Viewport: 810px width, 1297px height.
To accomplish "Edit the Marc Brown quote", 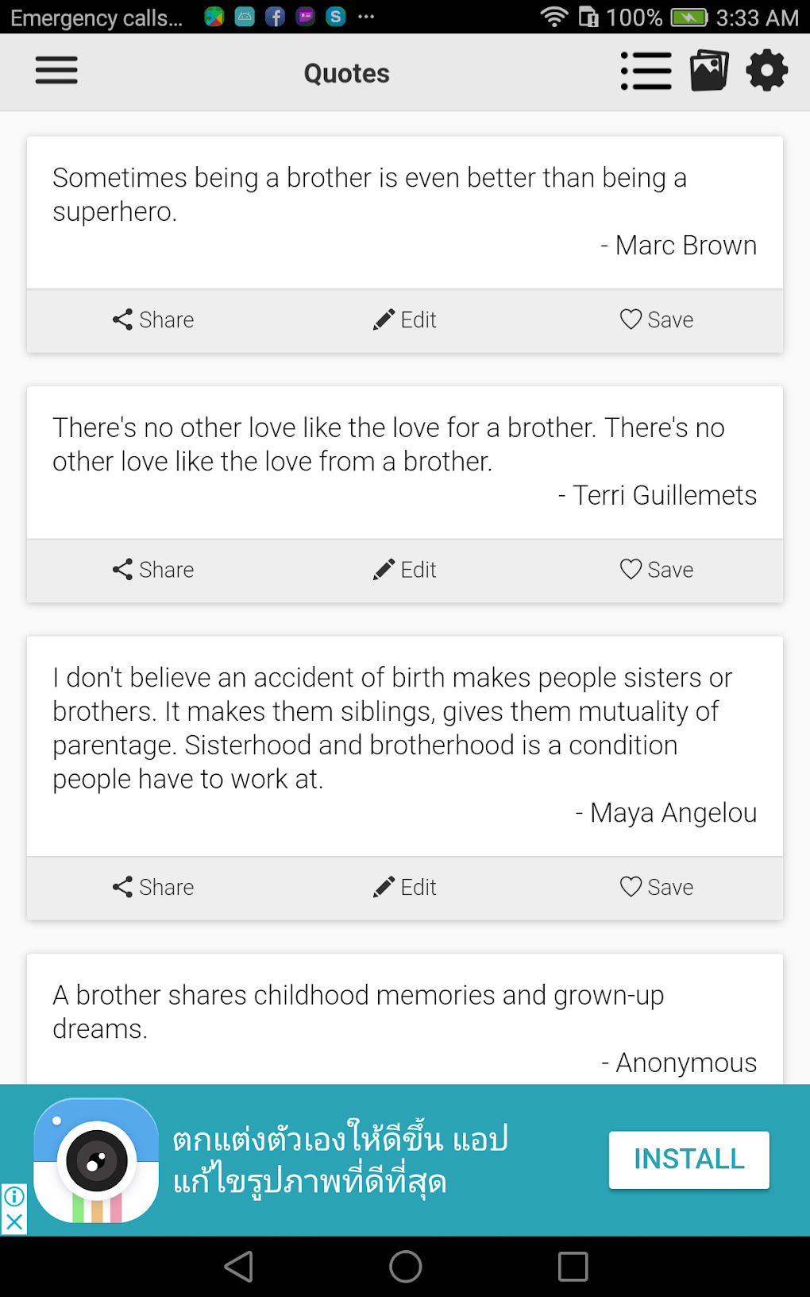I will pyautogui.click(x=405, y=320).
